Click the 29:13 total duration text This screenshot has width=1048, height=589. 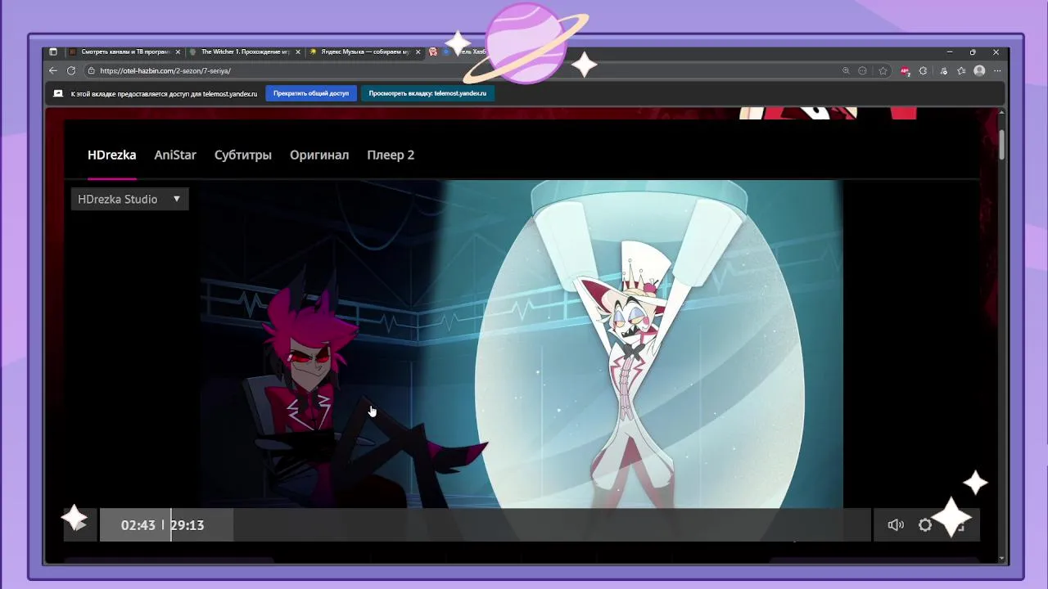(187, 525)
